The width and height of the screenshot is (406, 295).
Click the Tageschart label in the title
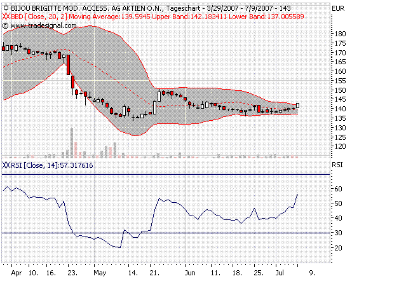point(184,8)
